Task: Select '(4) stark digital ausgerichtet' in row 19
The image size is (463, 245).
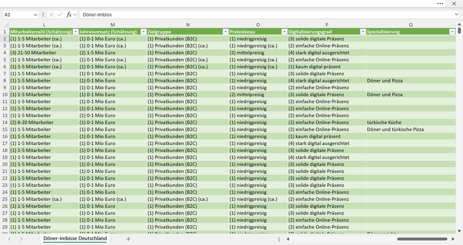Action: [327, 157]
